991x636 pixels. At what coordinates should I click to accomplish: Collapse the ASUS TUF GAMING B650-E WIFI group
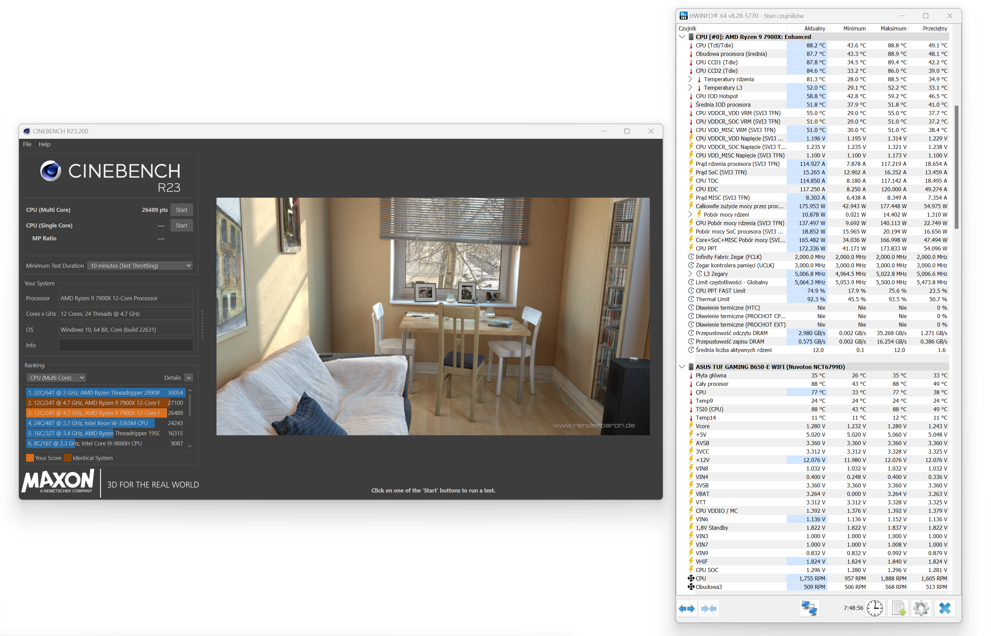(x=682, y=367)
